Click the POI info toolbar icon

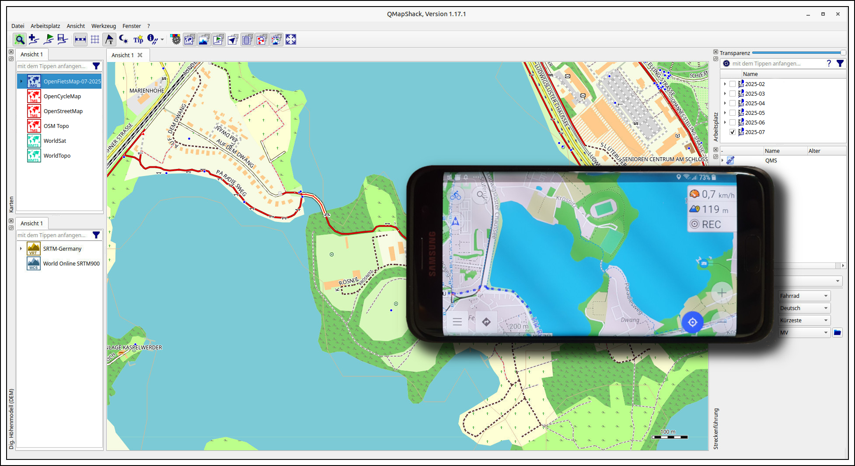click(152, 40)
